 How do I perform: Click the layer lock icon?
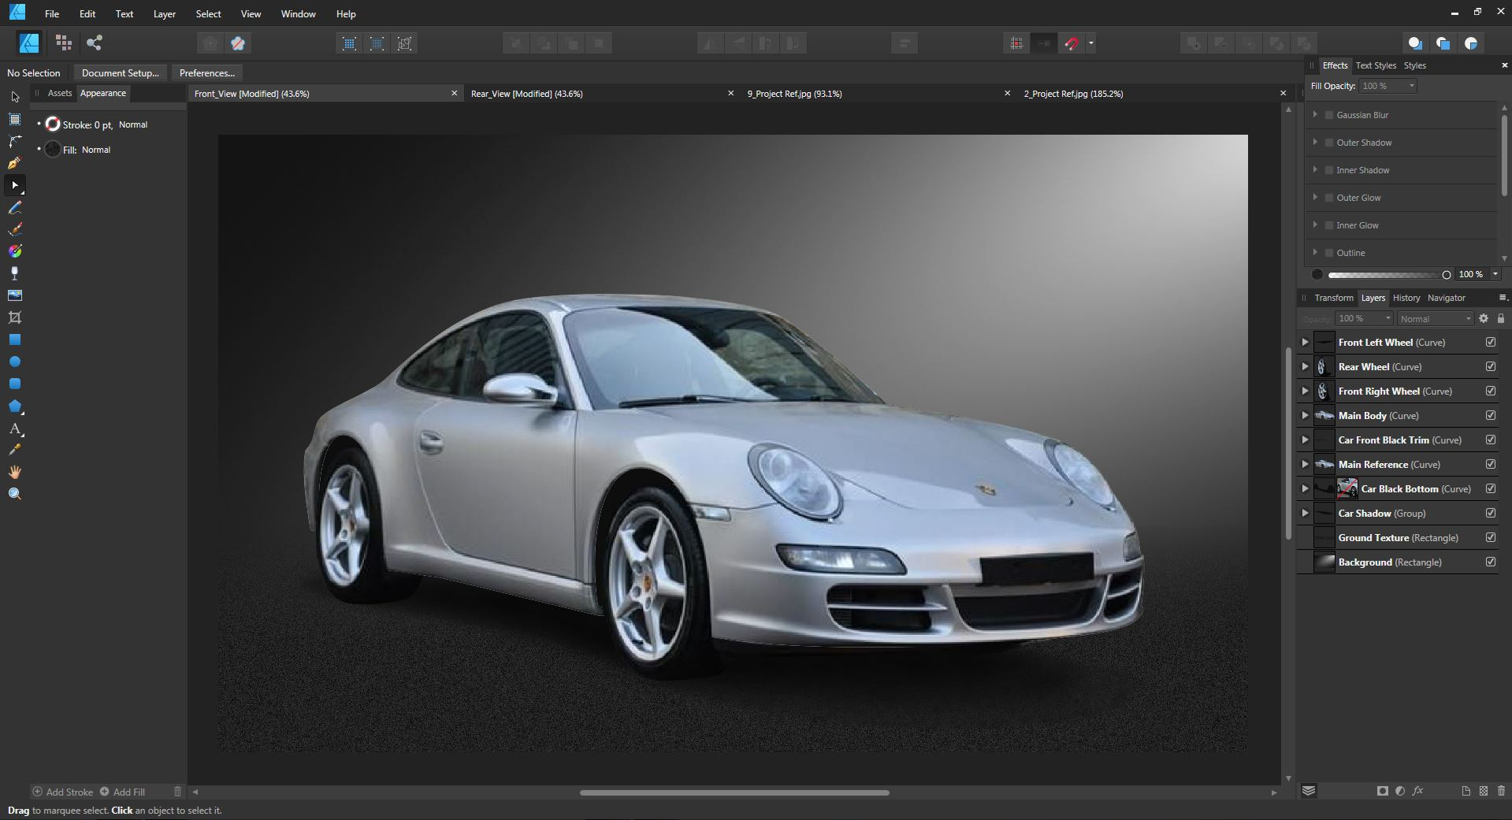coord(1501,318)
